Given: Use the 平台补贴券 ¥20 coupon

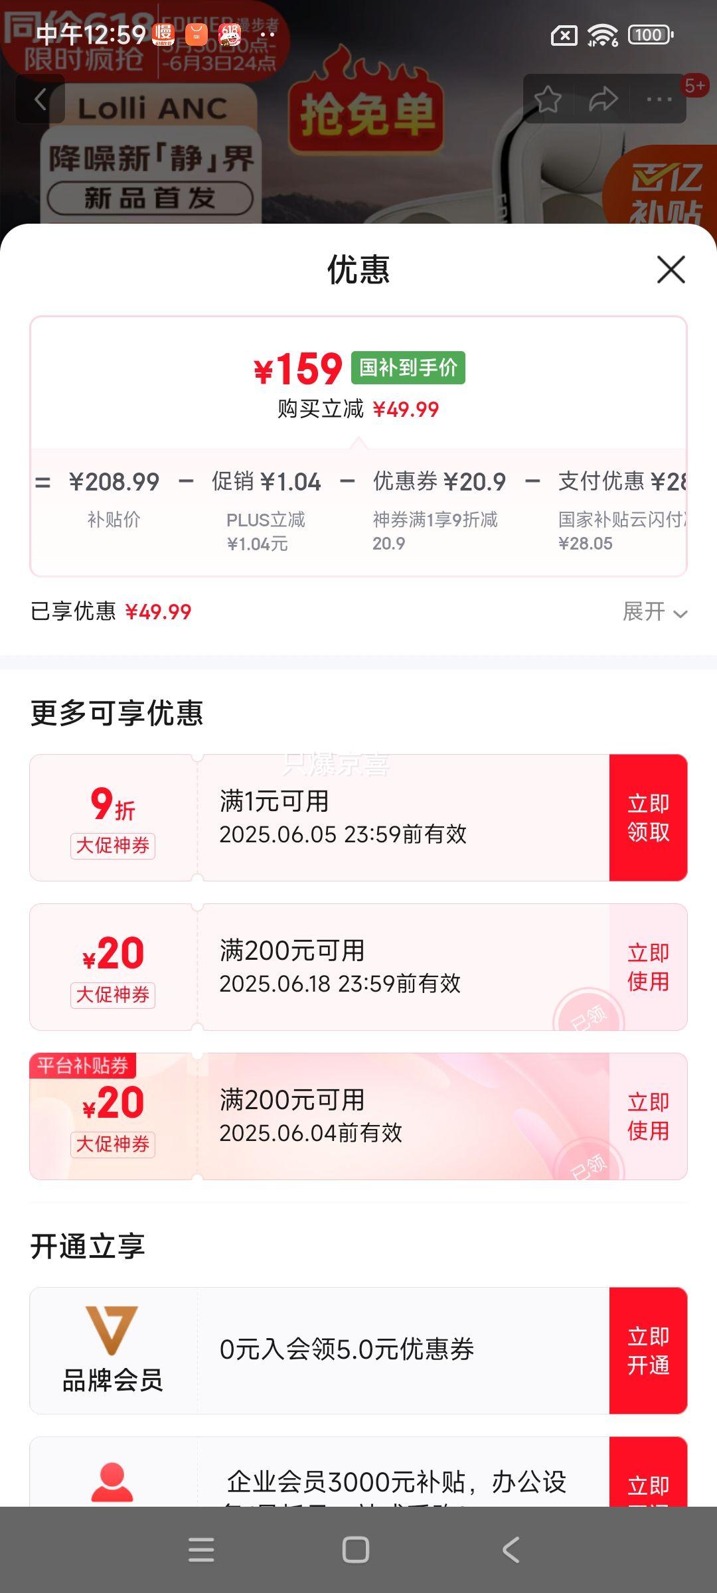Looking at the screenshot, I should coord(648,1116).
